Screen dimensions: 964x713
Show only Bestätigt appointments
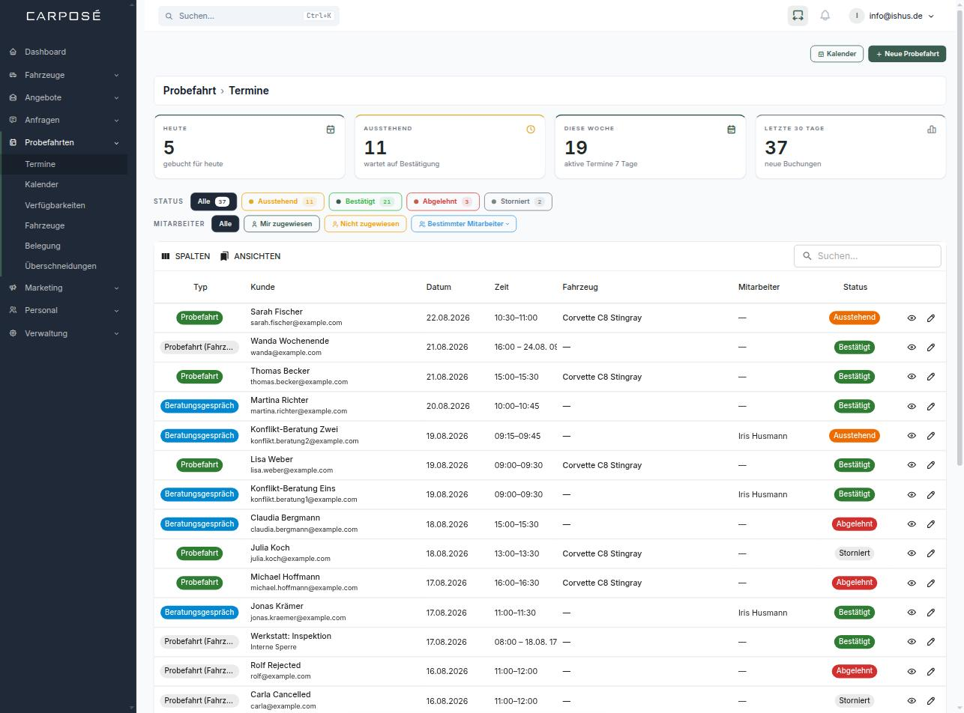tap(365, 201)
